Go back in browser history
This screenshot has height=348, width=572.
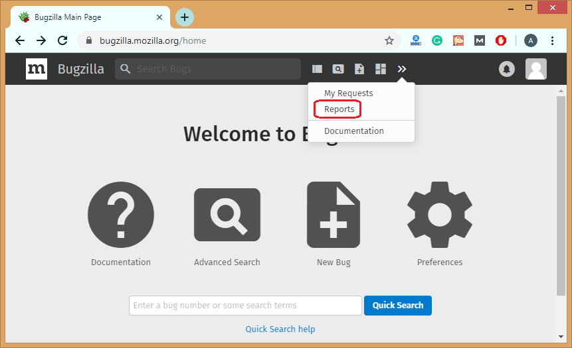(x=20, y=40)
